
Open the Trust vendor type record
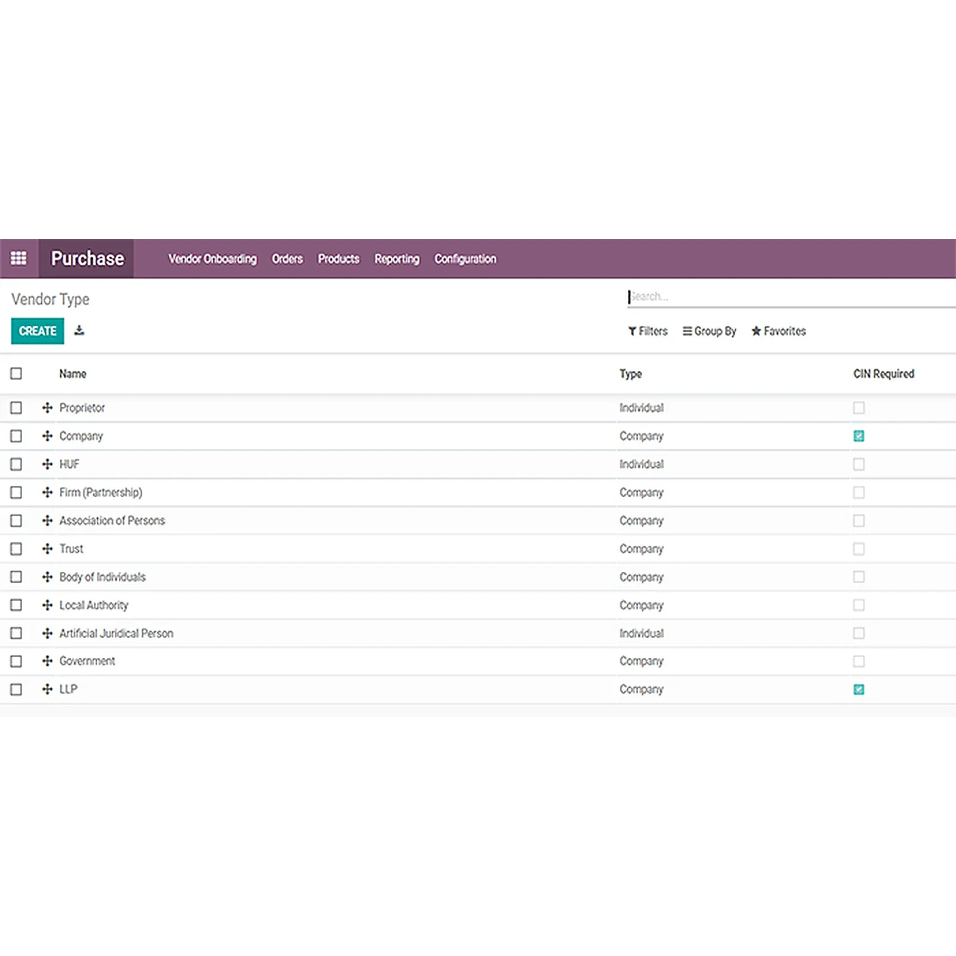click(x=71, y=549)
